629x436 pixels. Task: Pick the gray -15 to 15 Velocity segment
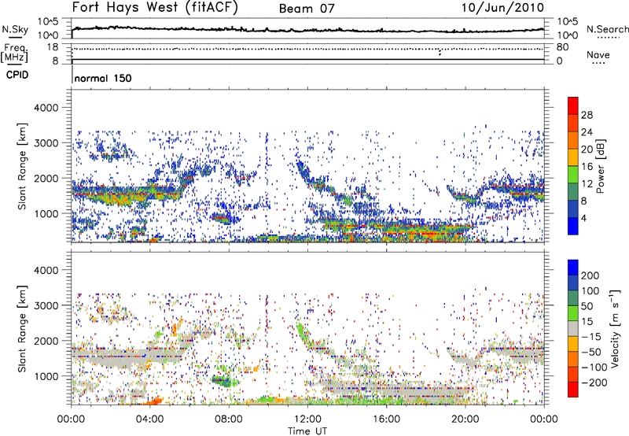pyautogui.click(x=573, y=328)
